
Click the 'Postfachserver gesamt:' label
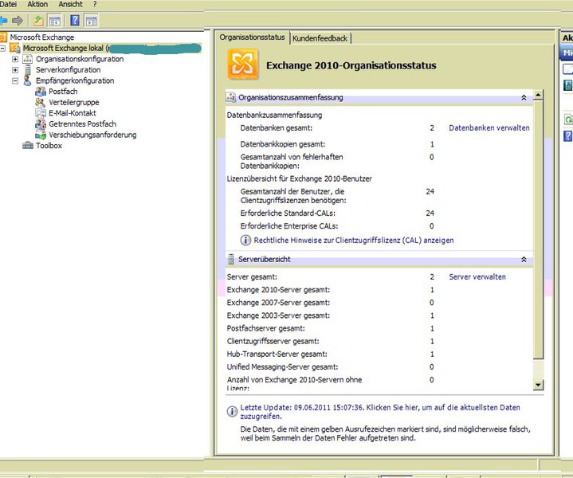point(265,328)
